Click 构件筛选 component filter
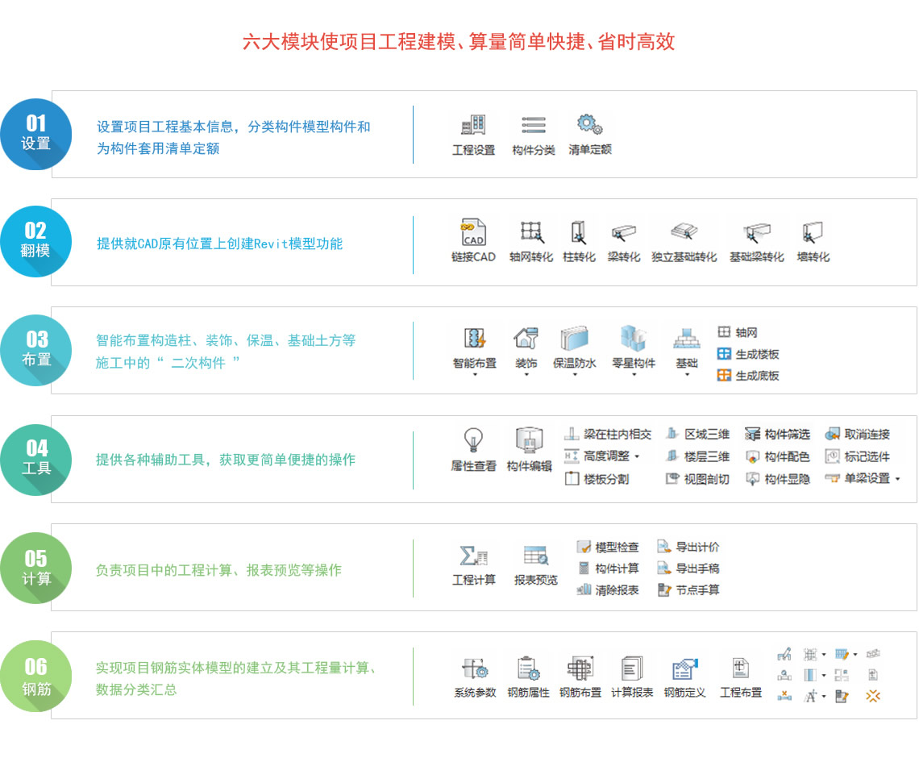Image resolution: width=919 pixels, height=783 pixels. coord(777,435)
